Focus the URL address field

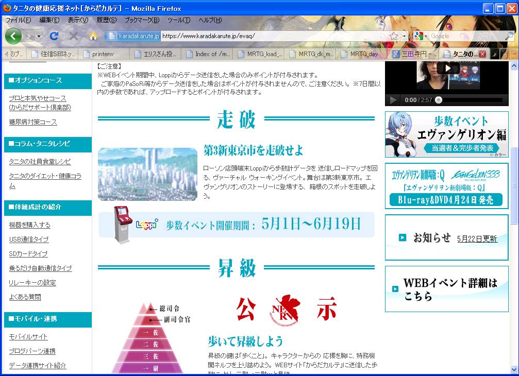pos(273,36)
